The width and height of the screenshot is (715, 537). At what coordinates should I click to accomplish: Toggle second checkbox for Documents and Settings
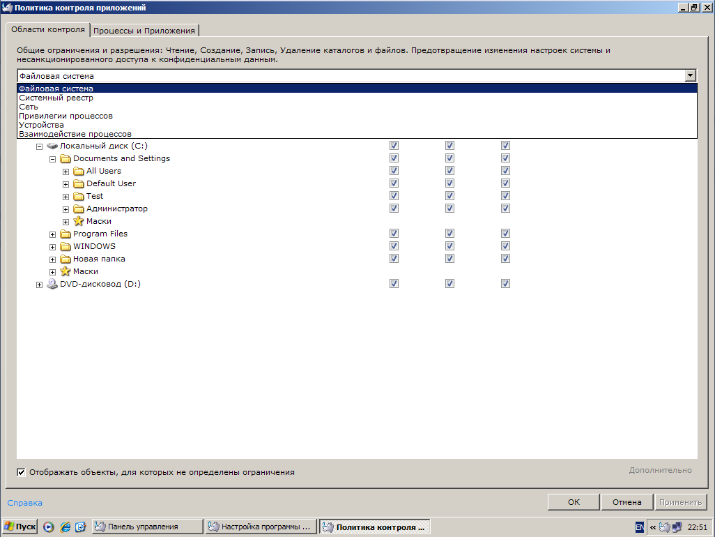(449, 158)
